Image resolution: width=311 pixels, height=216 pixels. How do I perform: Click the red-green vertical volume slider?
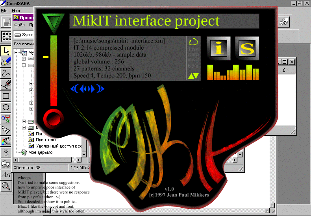click(53, 71)
